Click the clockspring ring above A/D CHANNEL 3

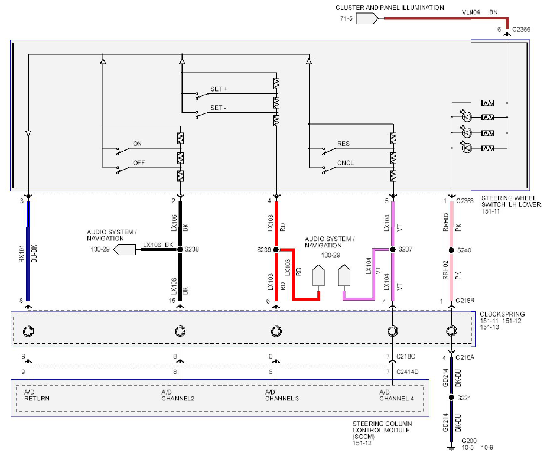[276, 331]
